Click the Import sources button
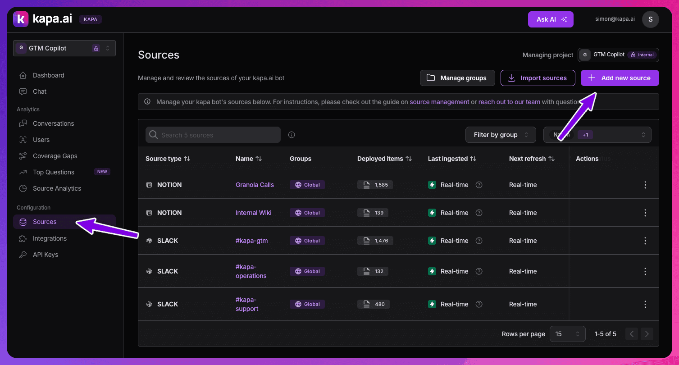Image resolution: width=679 pixels, height=365 pixels. 538,78
